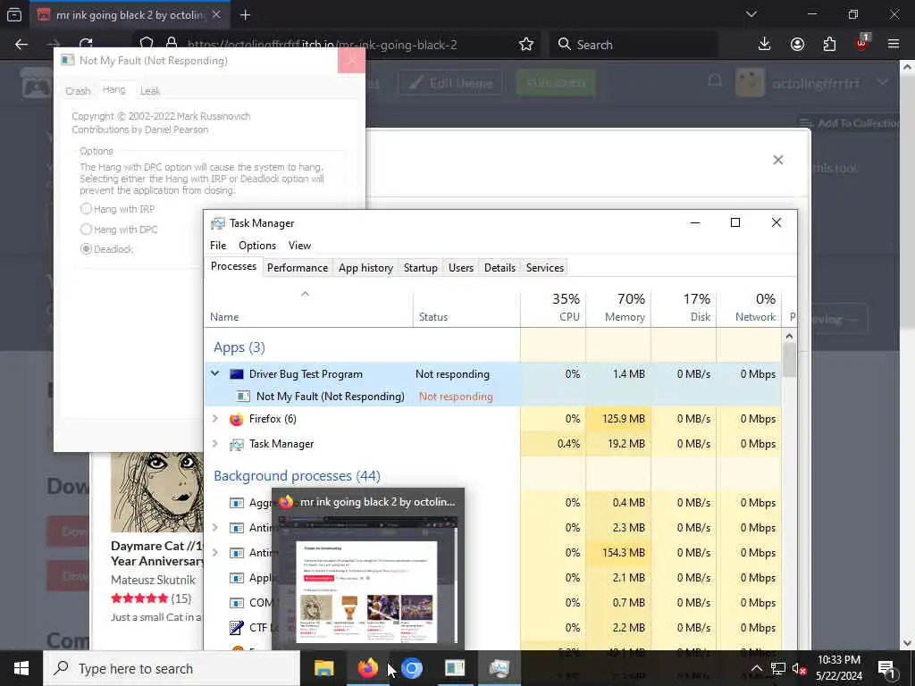Go back in Firefox
The width and height of the screenshot is (915, 686).
pyautogui.click(x=21, y=45)
